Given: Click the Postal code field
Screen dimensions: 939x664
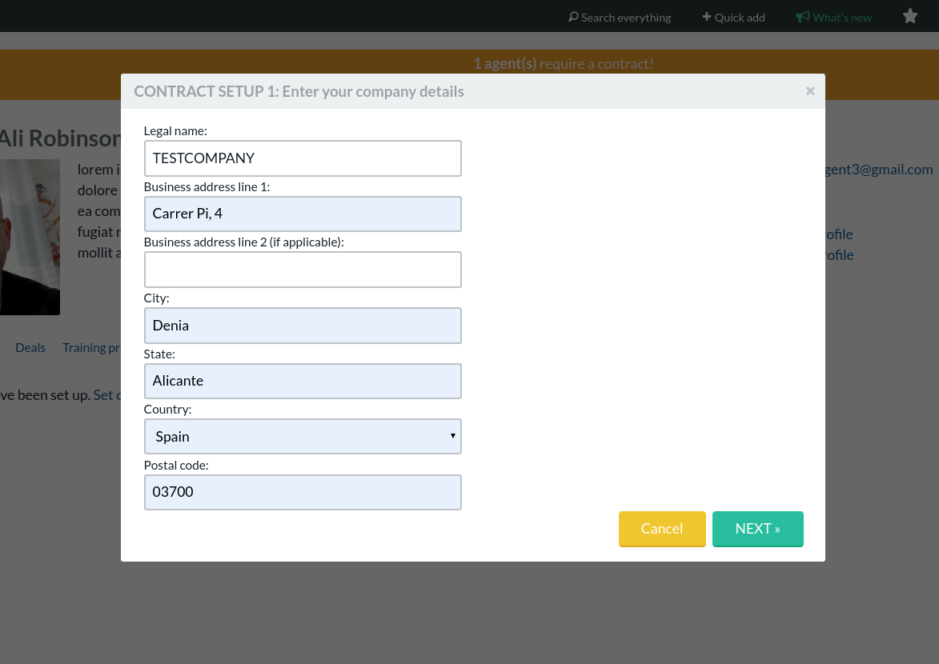Looking at the screenshot, I should coord(303,492).
